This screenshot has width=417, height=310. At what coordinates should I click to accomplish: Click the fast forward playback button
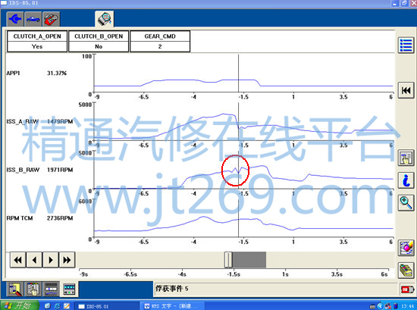tap(67, 260)
